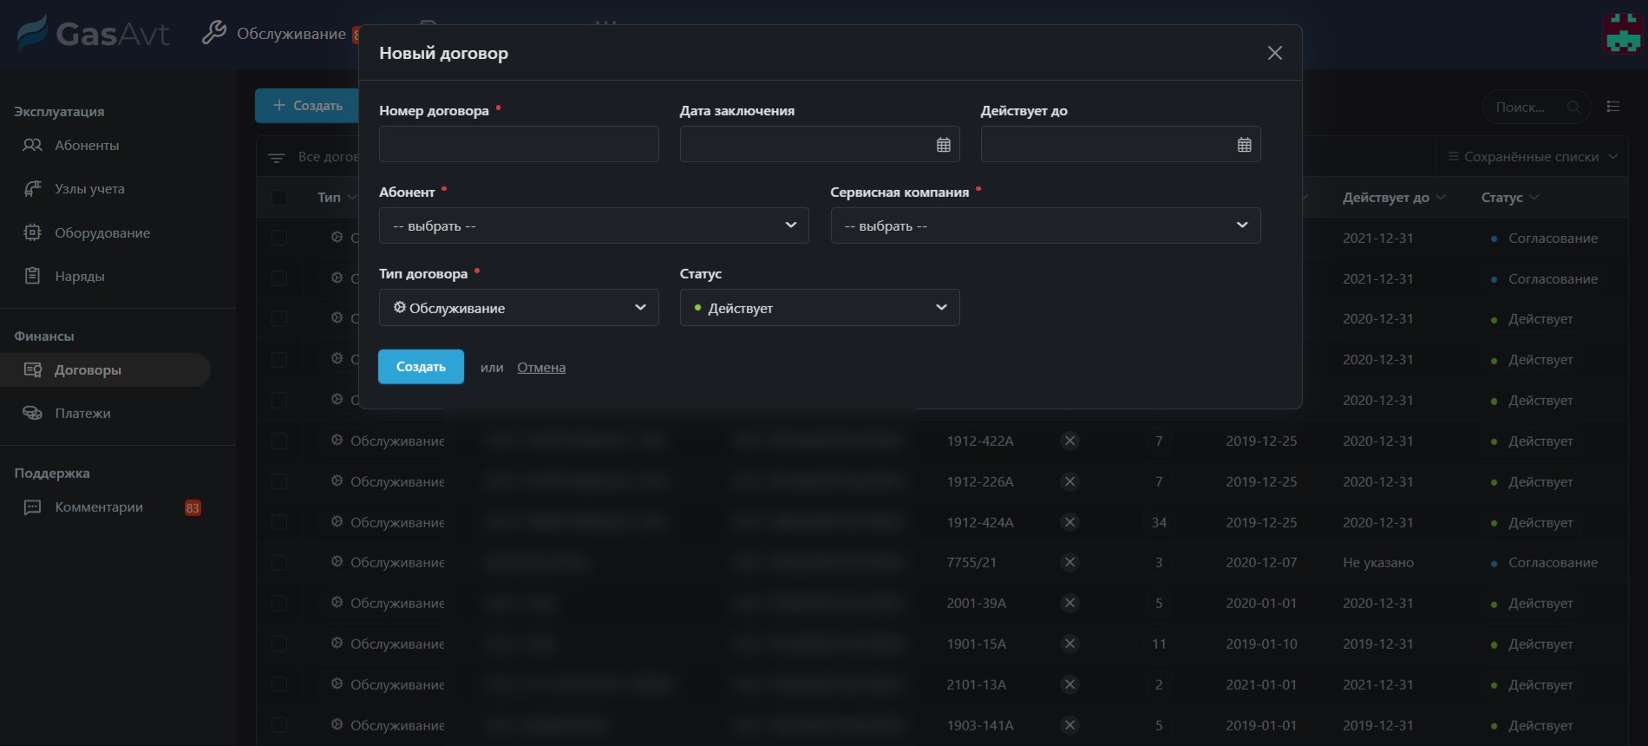Open user avatar menu

click(x=1622, y=34)
